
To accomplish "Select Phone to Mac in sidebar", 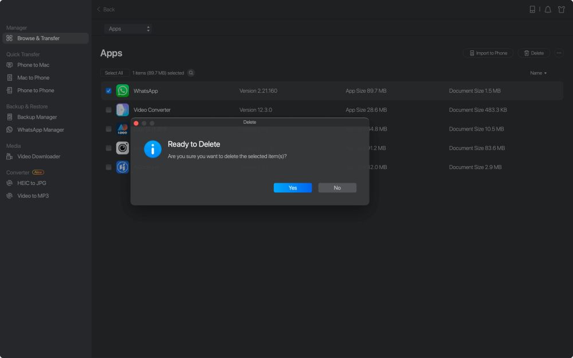I will pos(33,65).
